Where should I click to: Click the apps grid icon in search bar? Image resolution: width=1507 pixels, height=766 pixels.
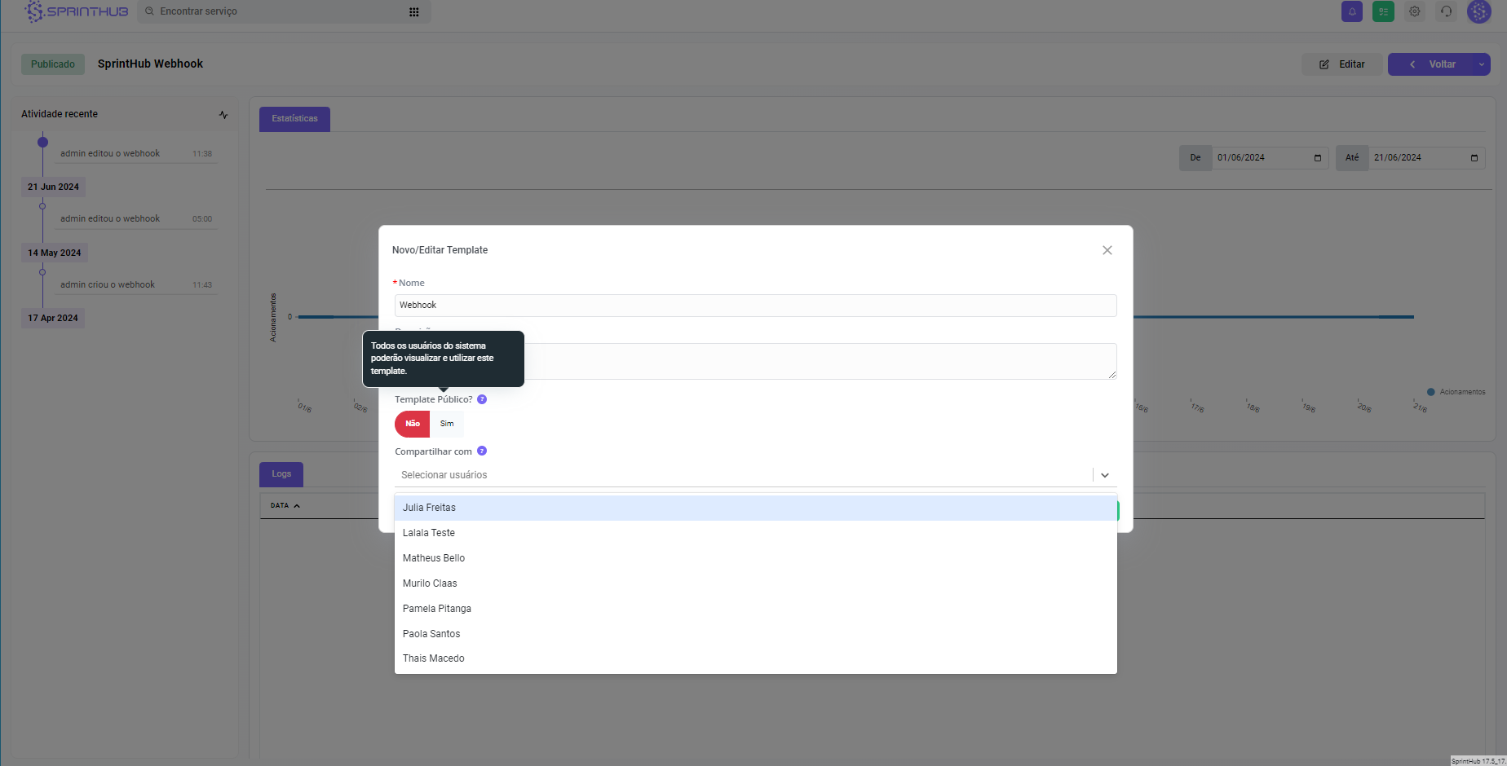(414, 12)
